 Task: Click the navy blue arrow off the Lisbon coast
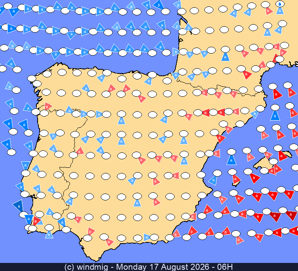point(18,206)
